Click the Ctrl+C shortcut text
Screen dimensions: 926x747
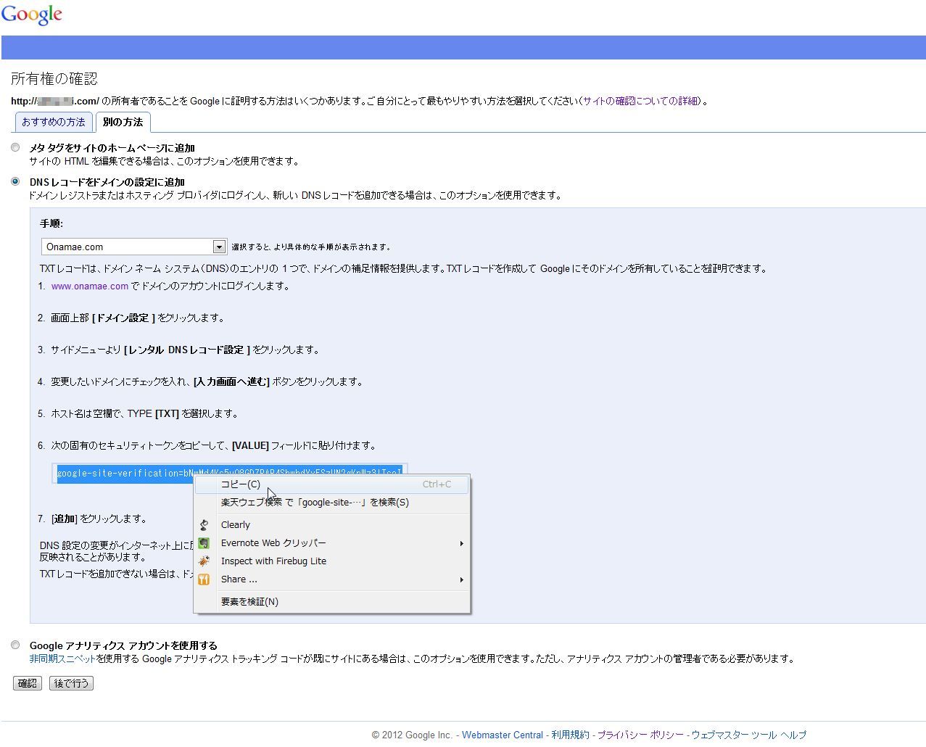point(437,484)
